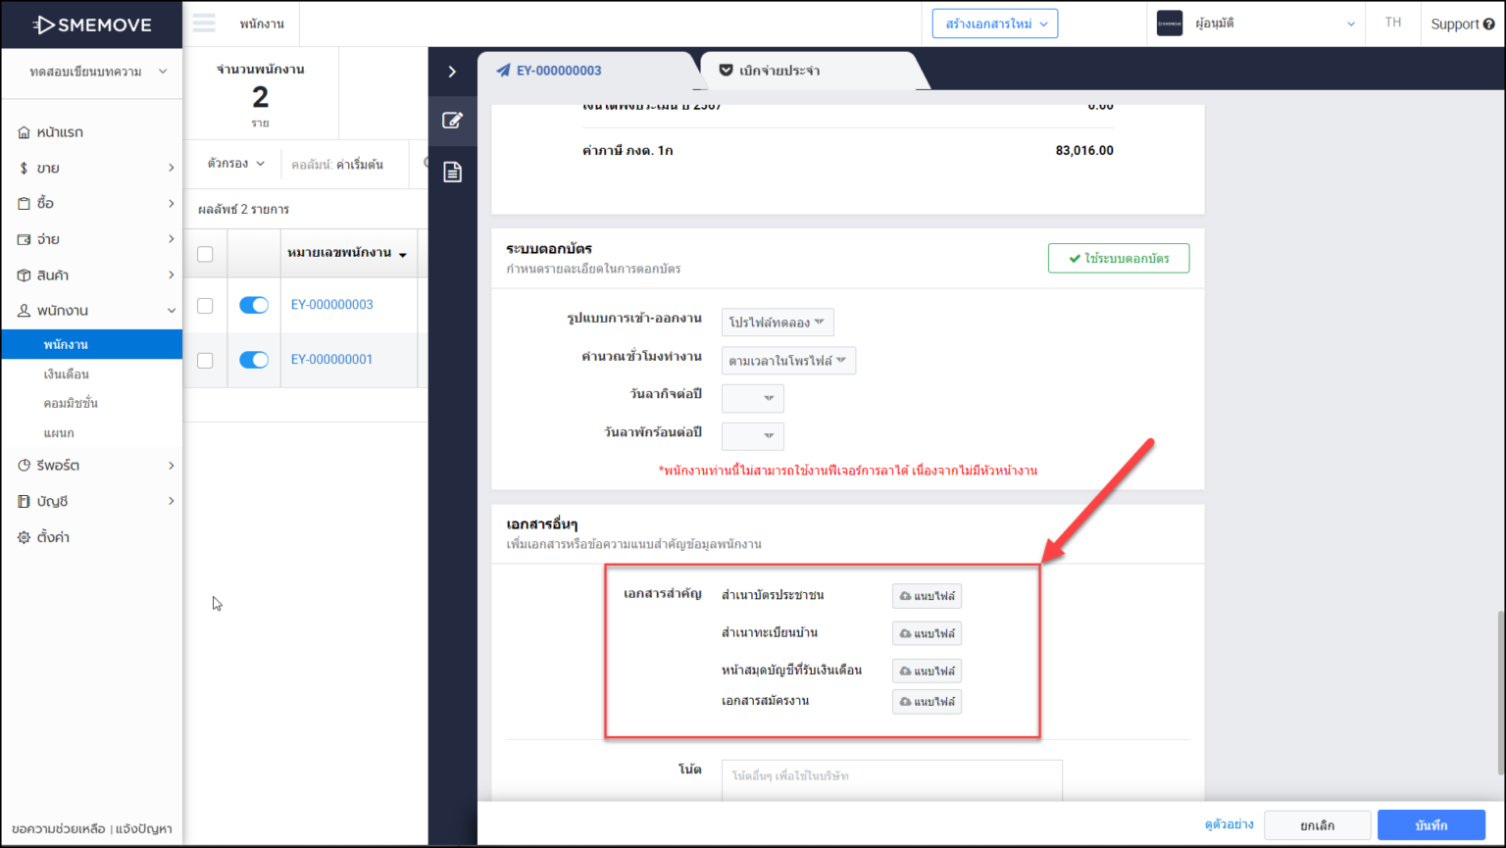
Task: Click the hamburger menu icon
Action: pos(204,24)
